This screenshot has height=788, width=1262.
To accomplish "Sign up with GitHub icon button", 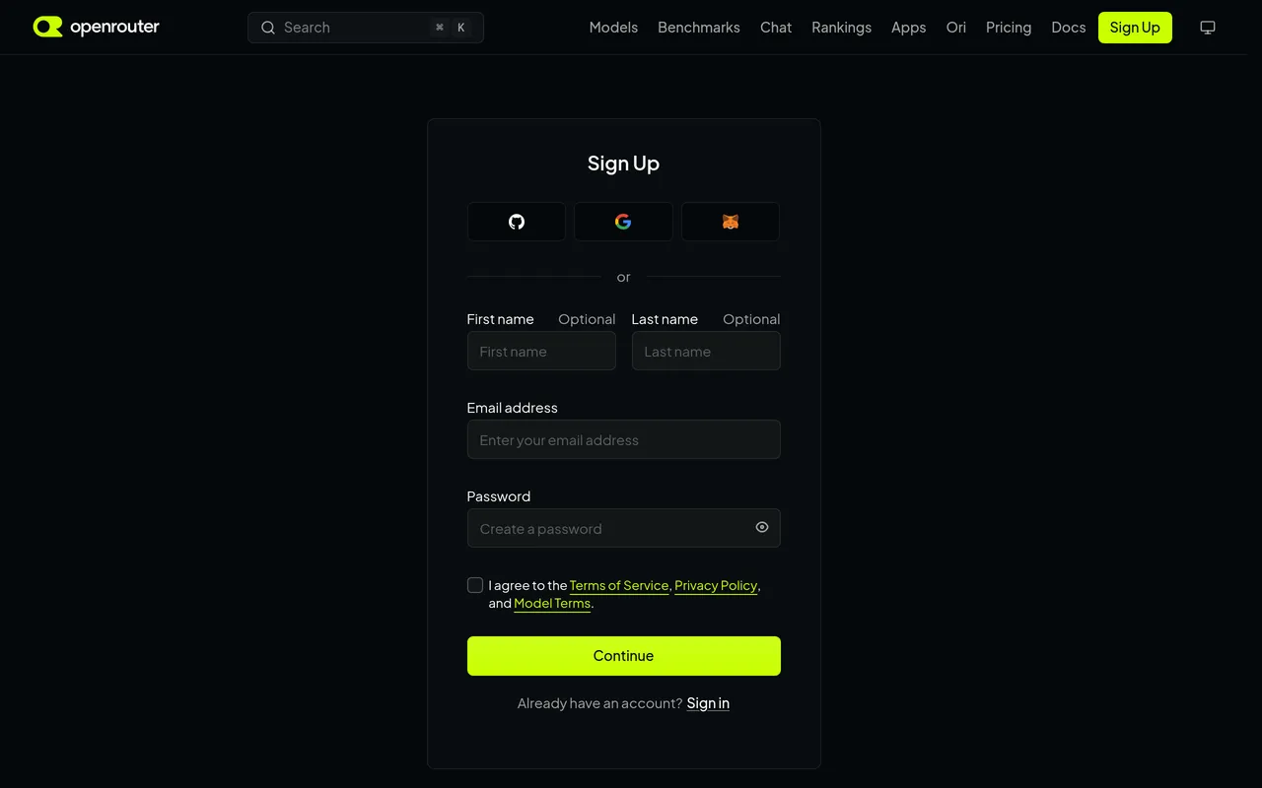I will (517, 222).
